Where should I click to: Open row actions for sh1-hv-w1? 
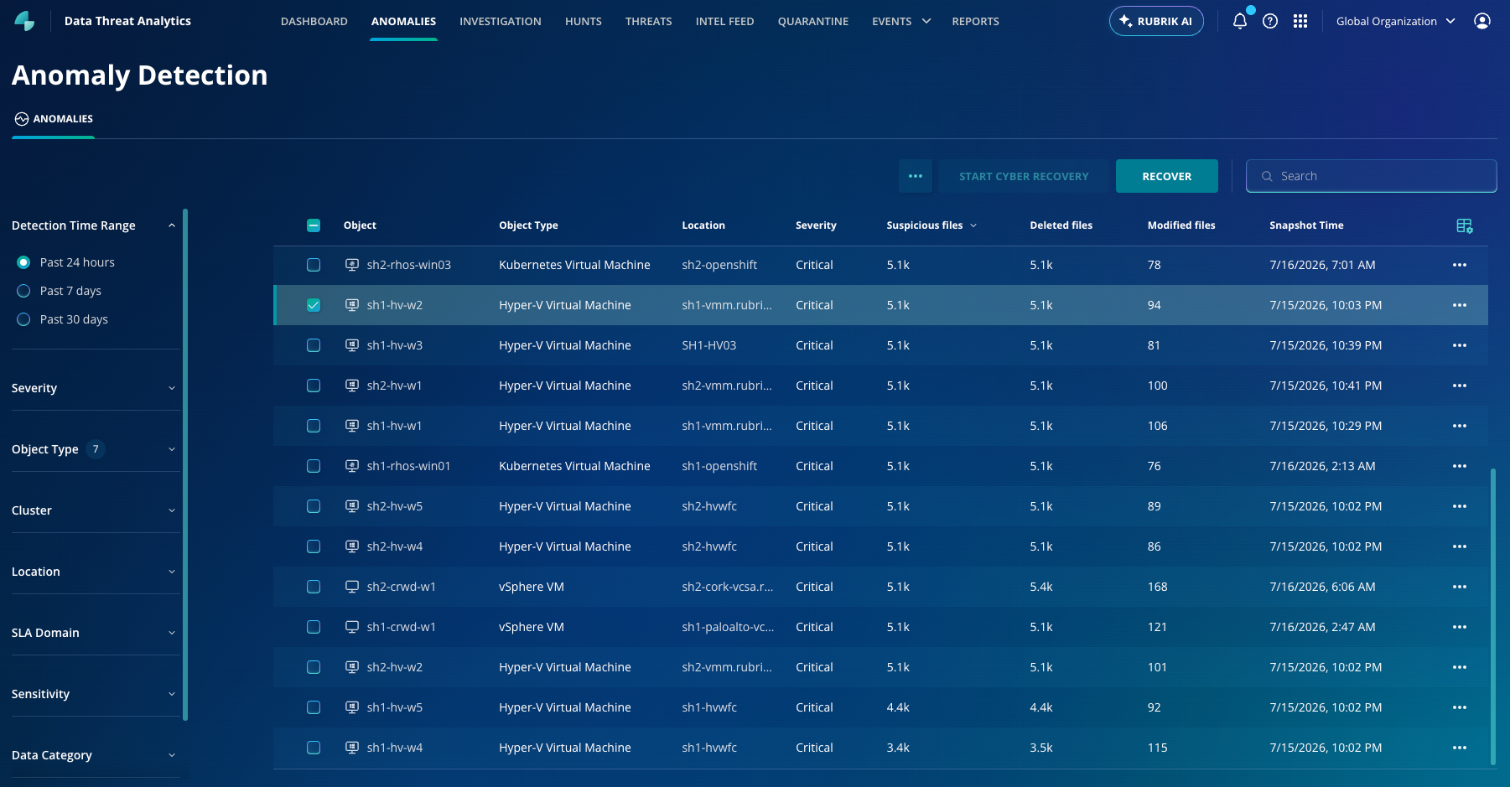pos(1460,426)
